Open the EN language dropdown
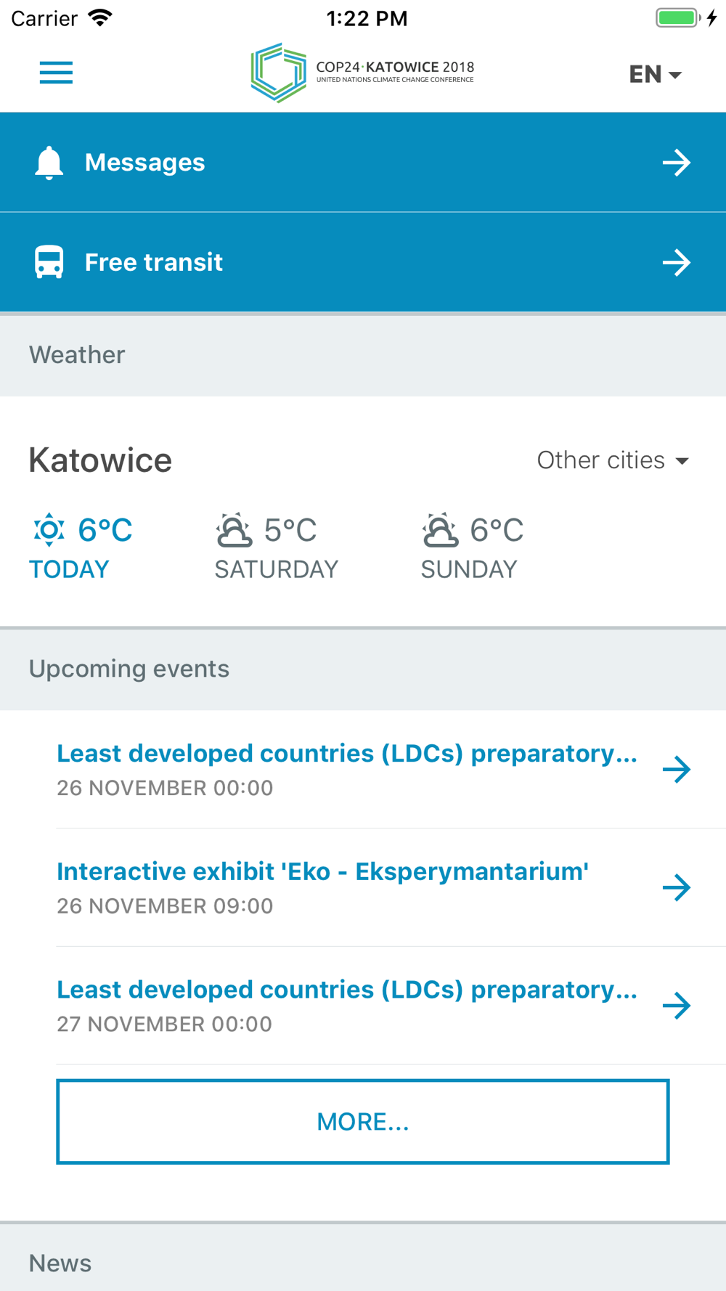The height and width of the screenshot is (1291, 726). pos(655,74)
